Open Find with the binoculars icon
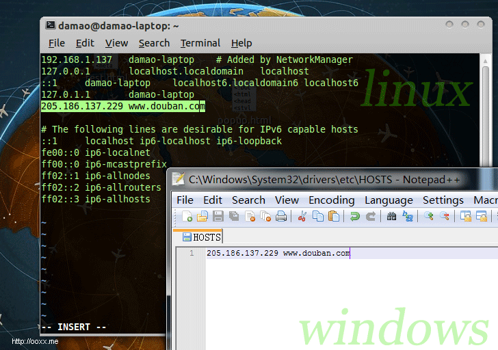Image resolution: width=498 pixels, height=350 pixels. [x=391, y=216]
